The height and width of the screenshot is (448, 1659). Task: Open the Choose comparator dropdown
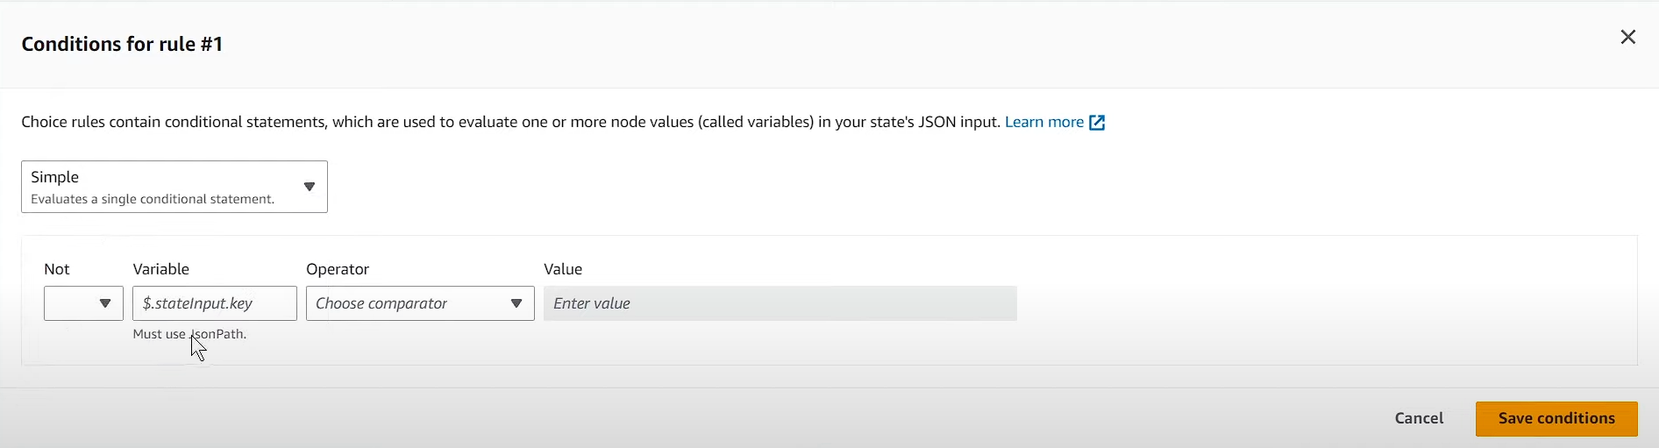(x=420, y=303)
